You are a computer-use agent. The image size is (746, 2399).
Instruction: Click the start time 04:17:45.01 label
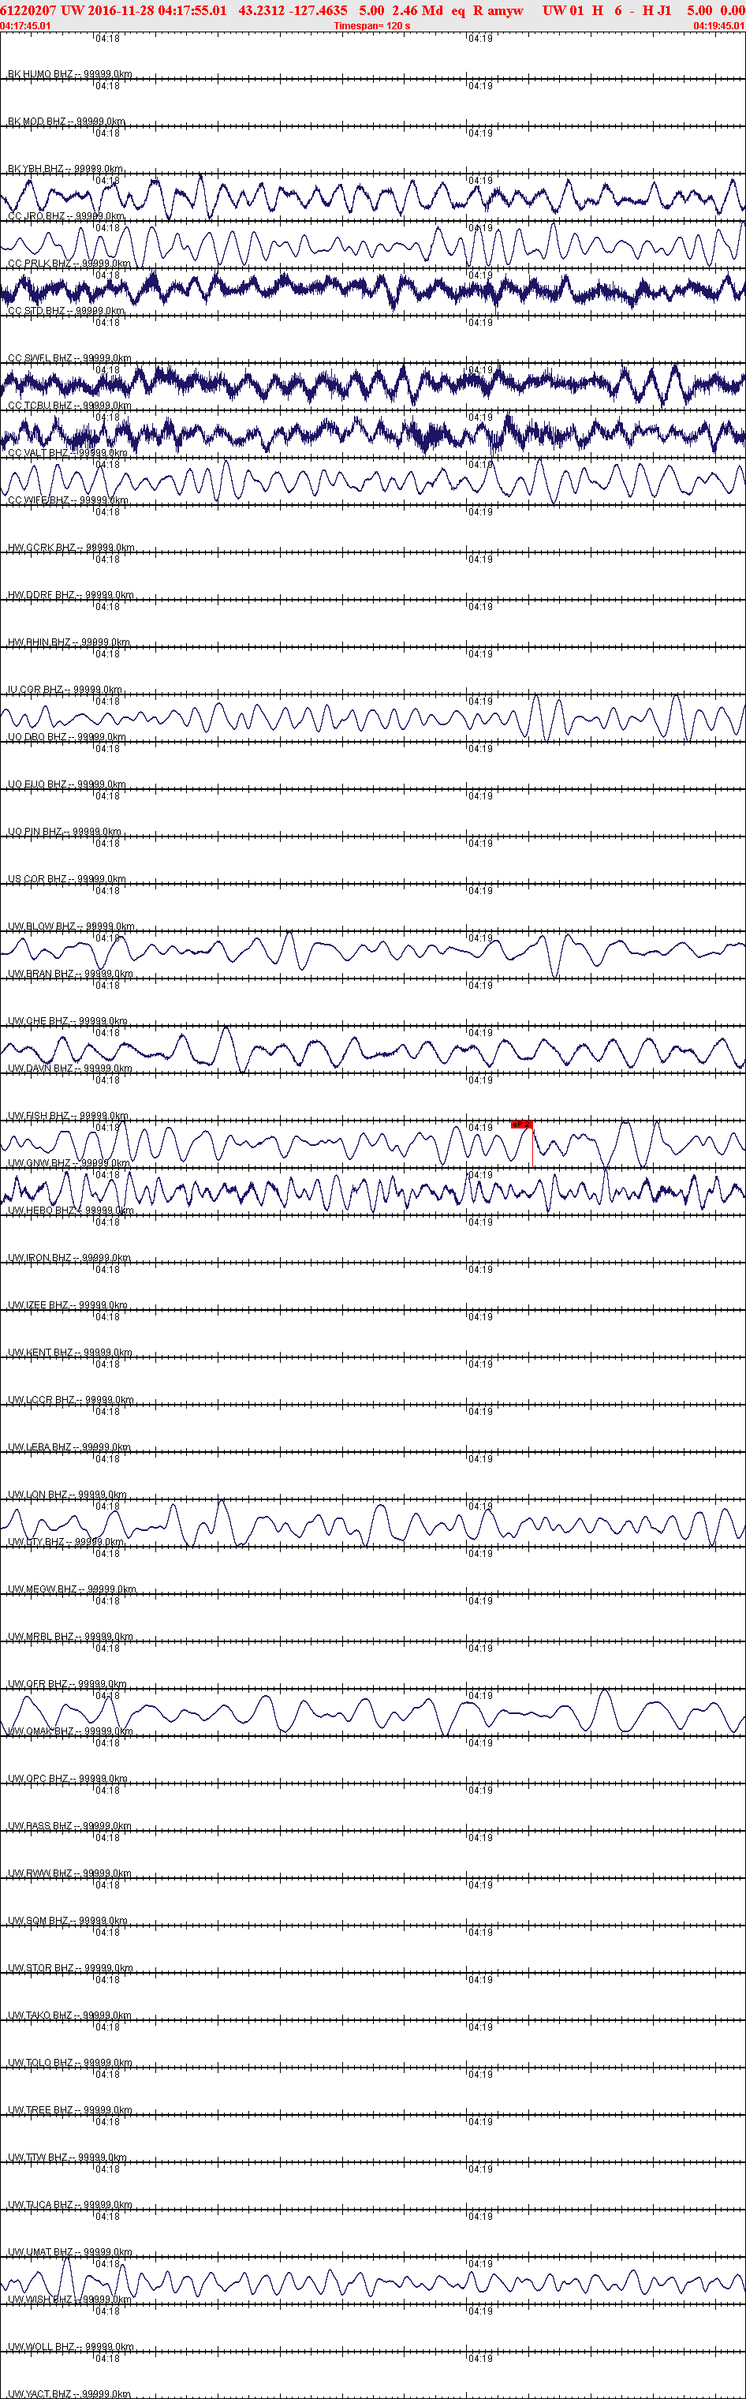tap(26, 26)
